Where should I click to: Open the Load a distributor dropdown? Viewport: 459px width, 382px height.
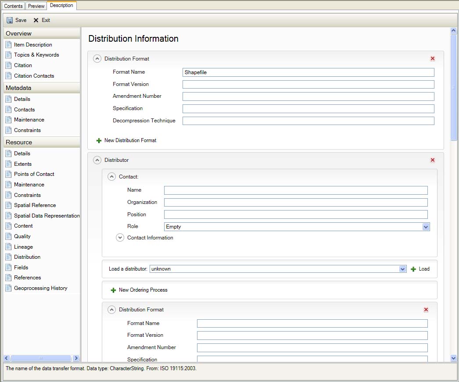[402, 269]
